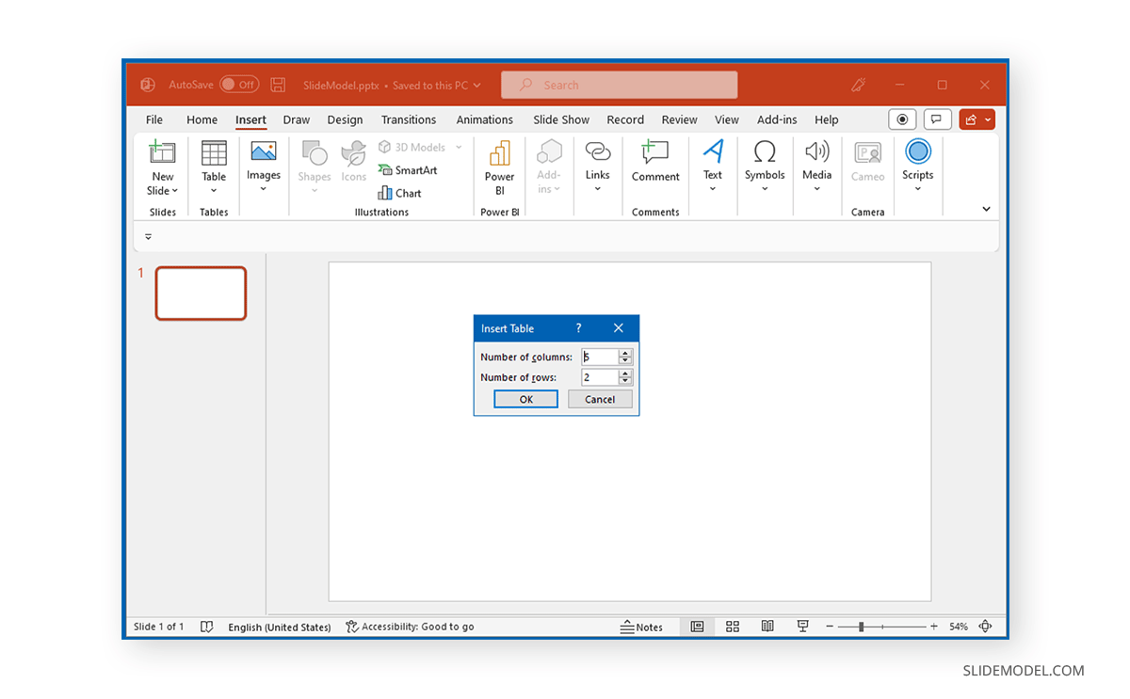
Task: Close the Insert Table dialog
Action: point(618,328)
